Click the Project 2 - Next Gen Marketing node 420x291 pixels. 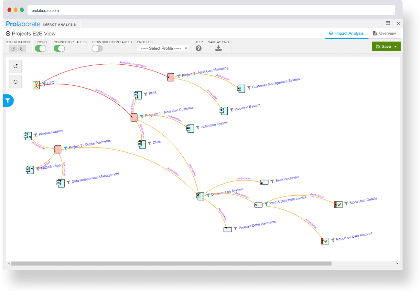point(171,77)
